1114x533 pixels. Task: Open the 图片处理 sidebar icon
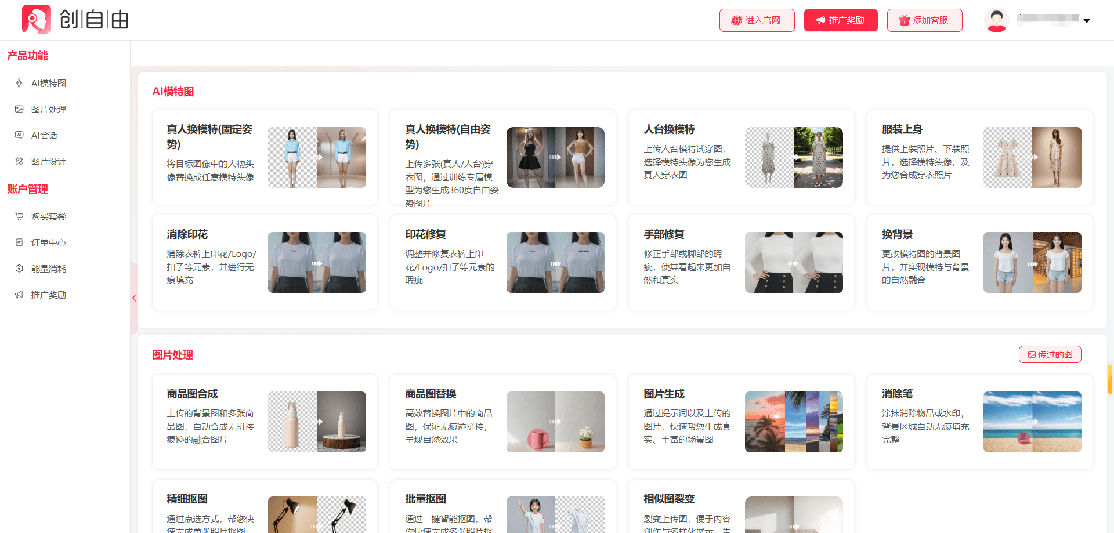[19, 109]
